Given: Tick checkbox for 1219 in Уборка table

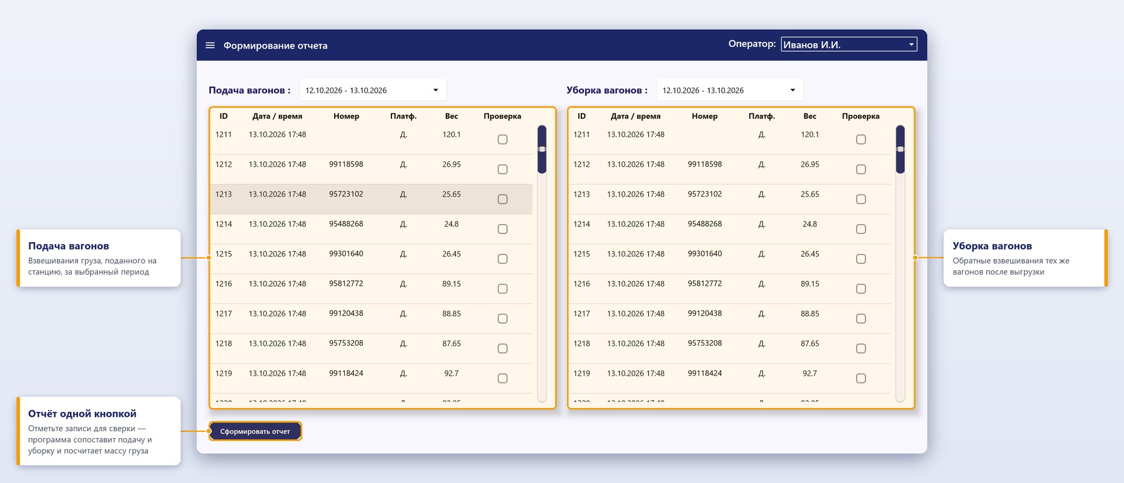Looking at the screenshot, I should tap(861, 378).
